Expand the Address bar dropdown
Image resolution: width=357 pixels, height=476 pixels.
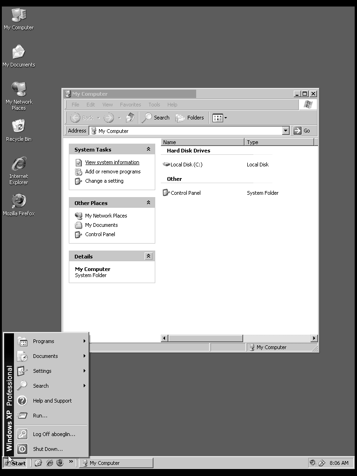pos(286,131)
